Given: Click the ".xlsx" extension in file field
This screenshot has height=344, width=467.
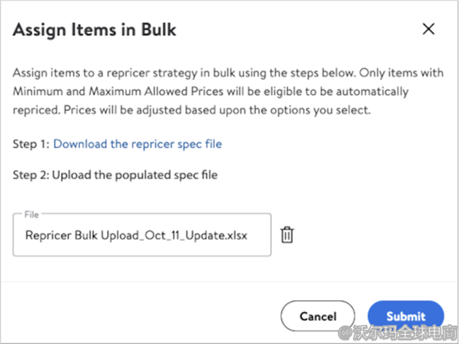Looking at the screenshot, I should click(234, 235).
